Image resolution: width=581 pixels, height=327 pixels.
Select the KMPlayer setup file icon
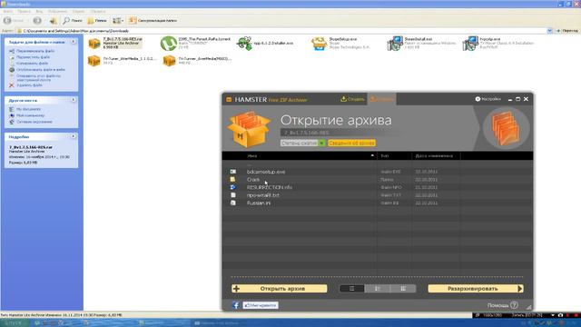470,44
